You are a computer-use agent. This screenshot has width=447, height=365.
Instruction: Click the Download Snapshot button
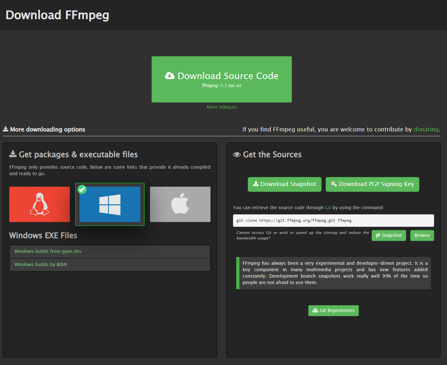284,184
